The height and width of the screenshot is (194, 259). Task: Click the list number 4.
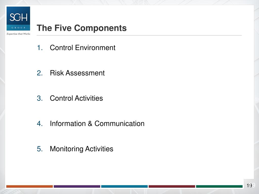[x=40, y=124]
